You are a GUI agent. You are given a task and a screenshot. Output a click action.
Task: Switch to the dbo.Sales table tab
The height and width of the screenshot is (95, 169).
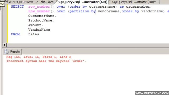pos(31,2)
